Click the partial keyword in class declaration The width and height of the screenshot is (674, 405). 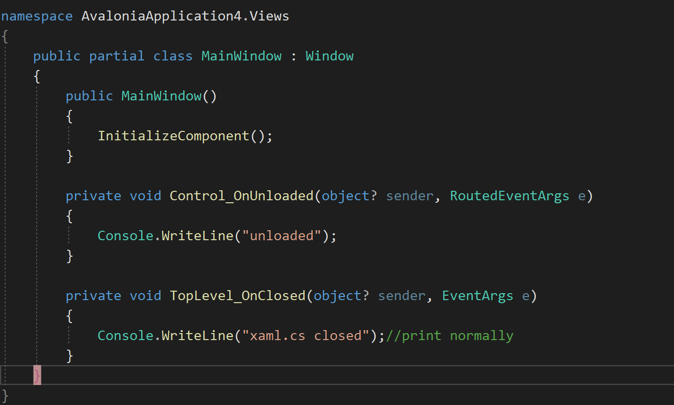pos(117,55)
